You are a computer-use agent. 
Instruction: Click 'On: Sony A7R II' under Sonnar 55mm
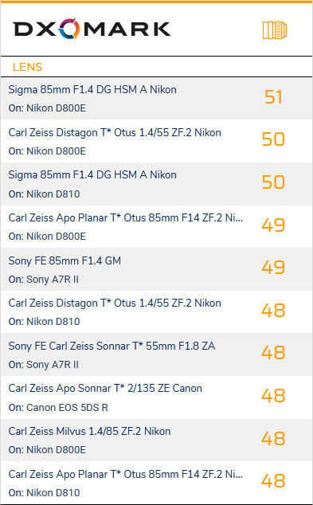44,365
